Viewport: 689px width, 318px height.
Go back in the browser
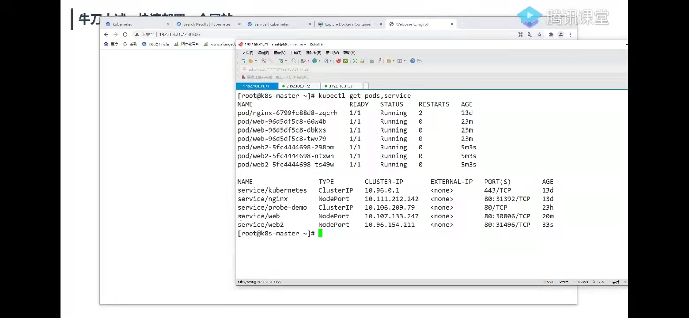(x=106, y=34)
